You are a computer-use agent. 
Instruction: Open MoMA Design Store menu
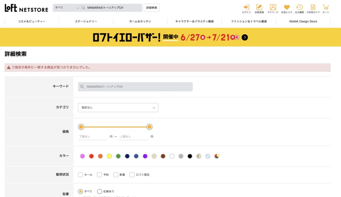[x=303, y=22]
